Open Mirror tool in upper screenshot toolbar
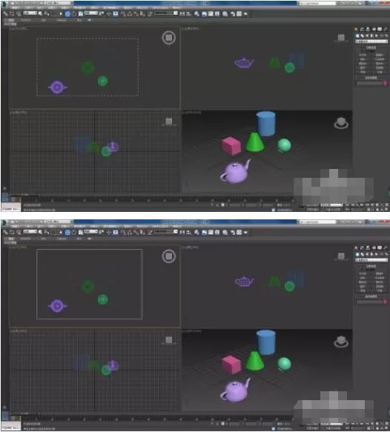This screenshot has height=432, width=390. pos(182,14)
